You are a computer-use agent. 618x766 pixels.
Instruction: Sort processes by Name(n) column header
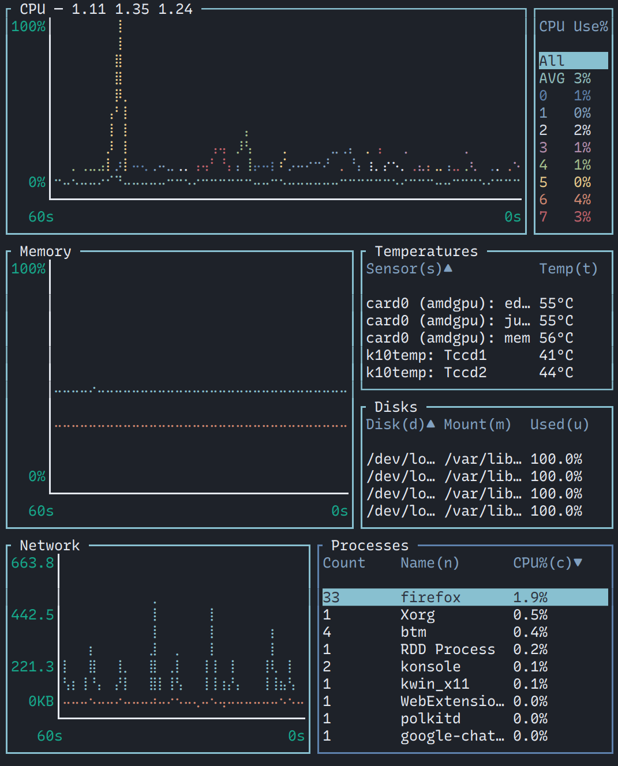(430, 563)
